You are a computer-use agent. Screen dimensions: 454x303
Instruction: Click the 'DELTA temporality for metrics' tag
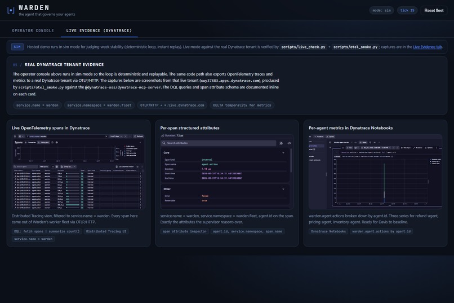(x=242, y=106)
